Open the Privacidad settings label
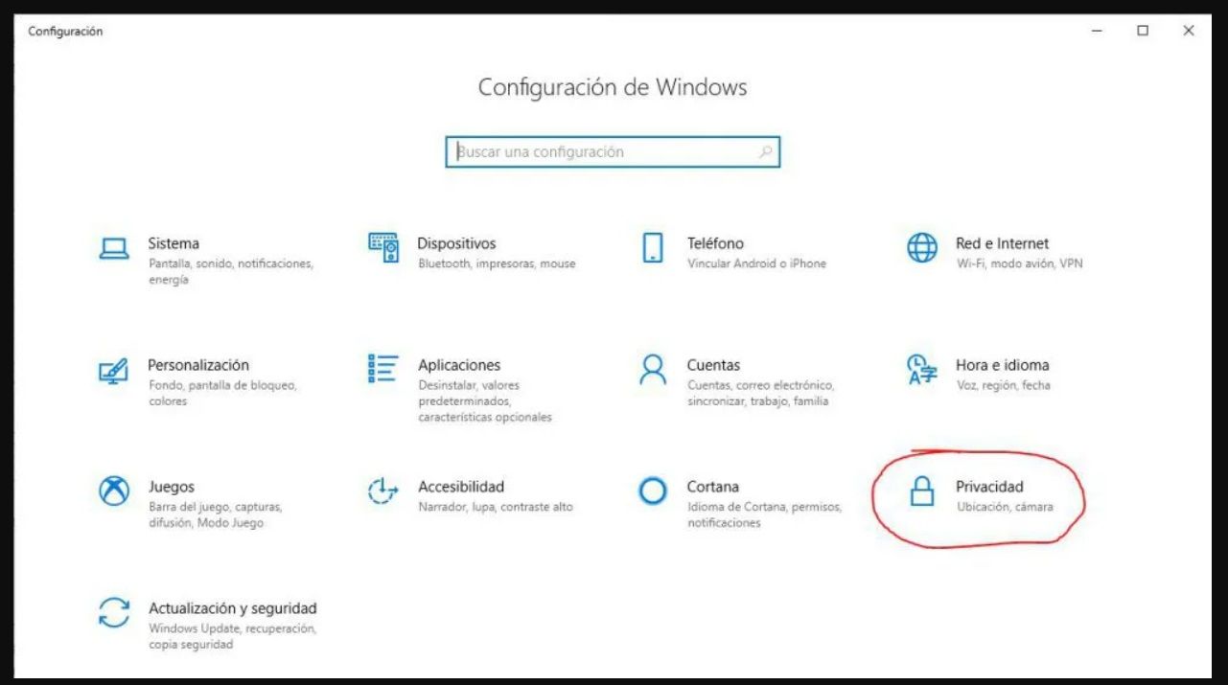 989,487
